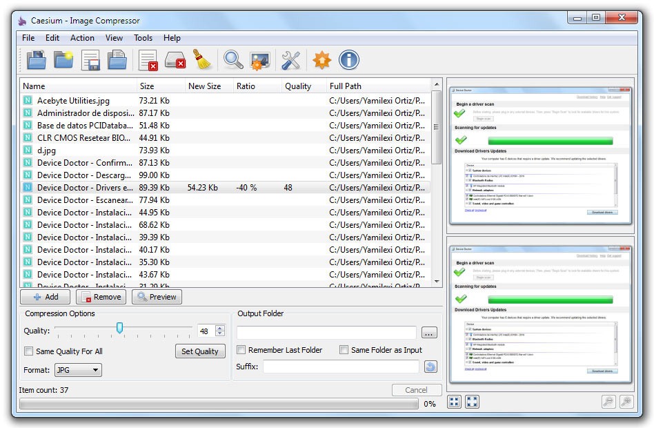Select the row "Device Doctor - Drivers e..."

click(x=226, y=188)
